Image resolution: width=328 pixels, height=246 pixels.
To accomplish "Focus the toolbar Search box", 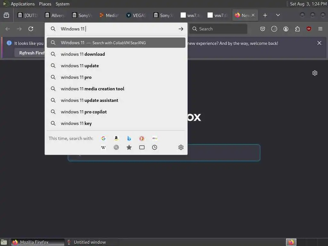I will (x=218, y=29).
